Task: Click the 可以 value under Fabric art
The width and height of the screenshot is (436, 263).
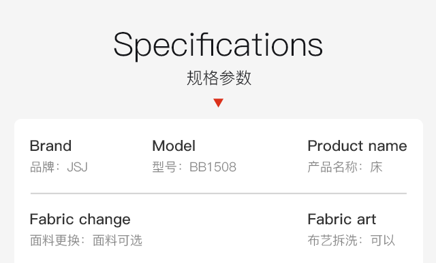Action: pyautogui.click(x=383, y=241)
